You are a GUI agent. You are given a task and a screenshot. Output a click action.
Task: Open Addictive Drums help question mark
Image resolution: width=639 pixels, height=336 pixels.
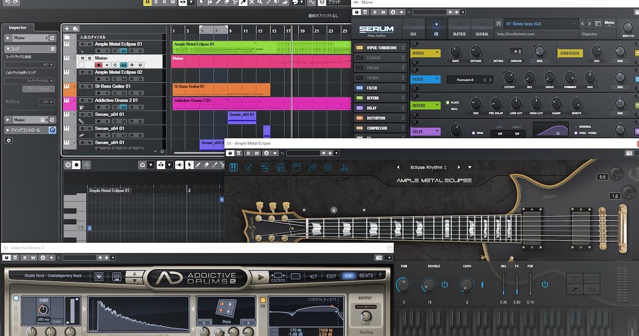pos(380,276)
